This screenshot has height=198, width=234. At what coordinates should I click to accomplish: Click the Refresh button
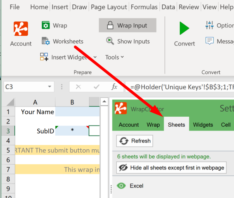tap(134, 141)
